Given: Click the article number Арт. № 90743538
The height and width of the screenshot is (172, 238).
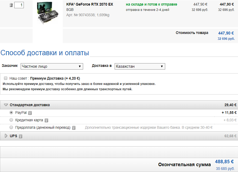Looking at the screenshot, I should pos(80,15).
